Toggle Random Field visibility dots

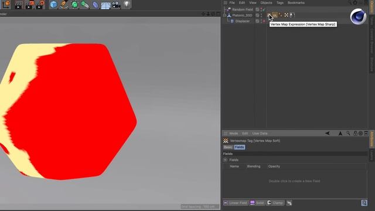[x=261, y=9]
